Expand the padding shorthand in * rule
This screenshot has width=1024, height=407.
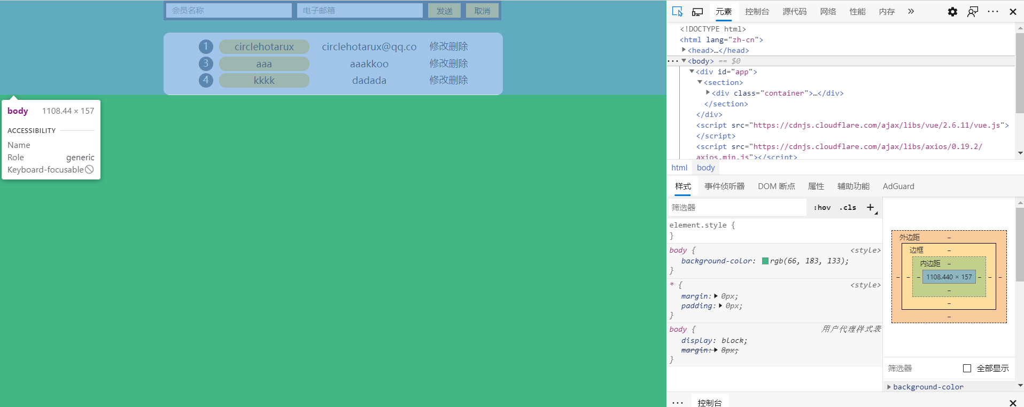(720, 306)
